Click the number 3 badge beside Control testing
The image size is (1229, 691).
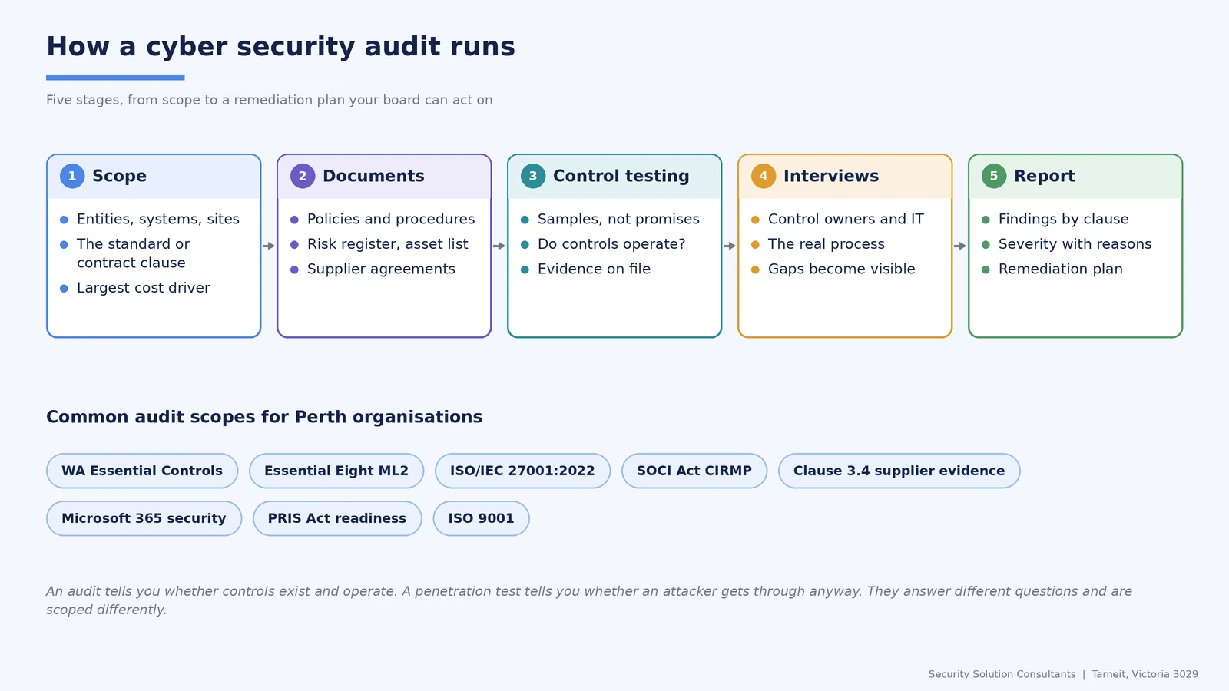(x=533, y=176)
